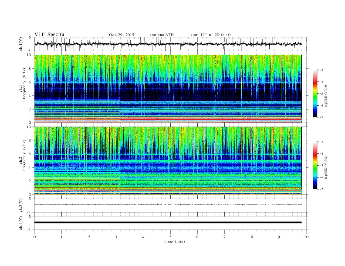
Task: Click the "6" tick label on the time axis
Action: (x=197, y=237)
